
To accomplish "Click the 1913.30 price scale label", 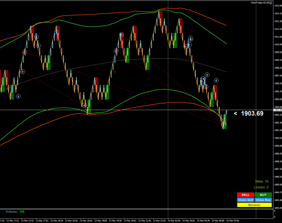I will point(278,21).
